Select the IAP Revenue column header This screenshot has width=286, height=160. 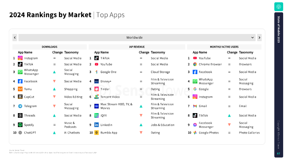coord(137,47)
